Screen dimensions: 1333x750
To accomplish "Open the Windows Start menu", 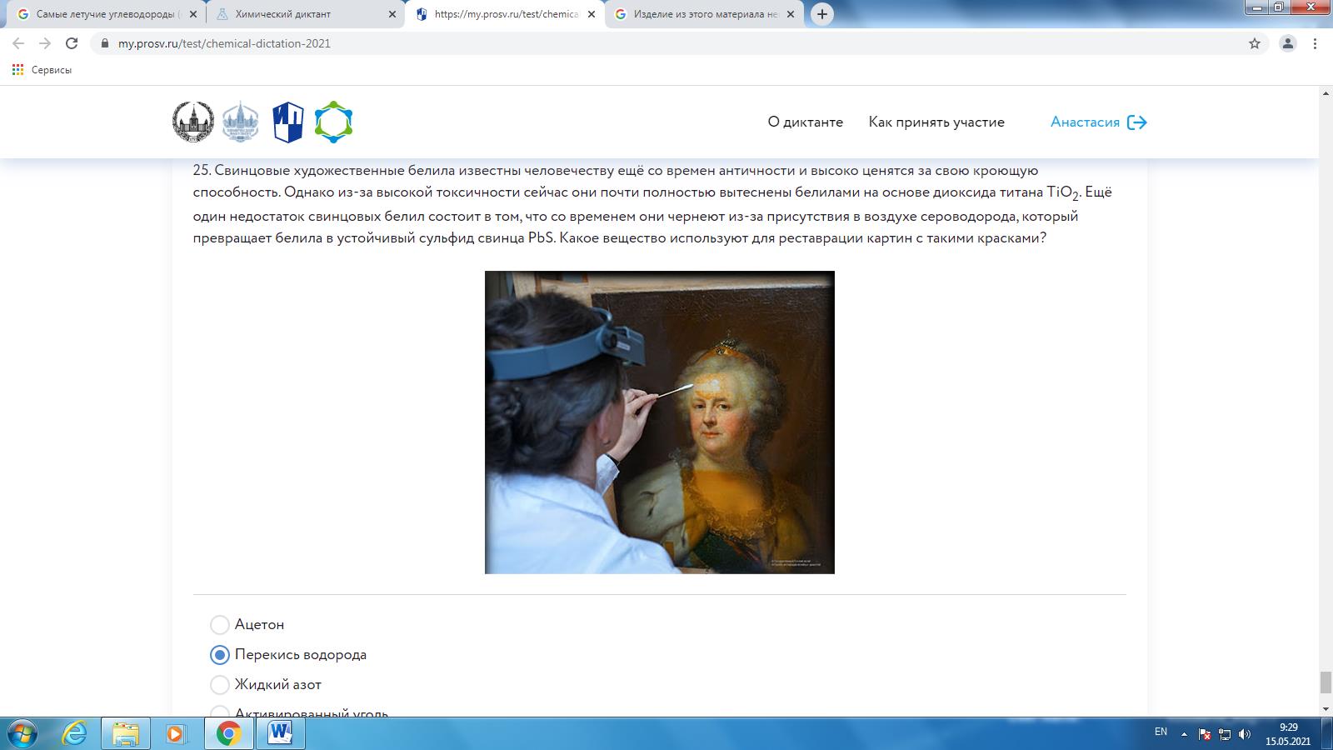I will point(22,733).
